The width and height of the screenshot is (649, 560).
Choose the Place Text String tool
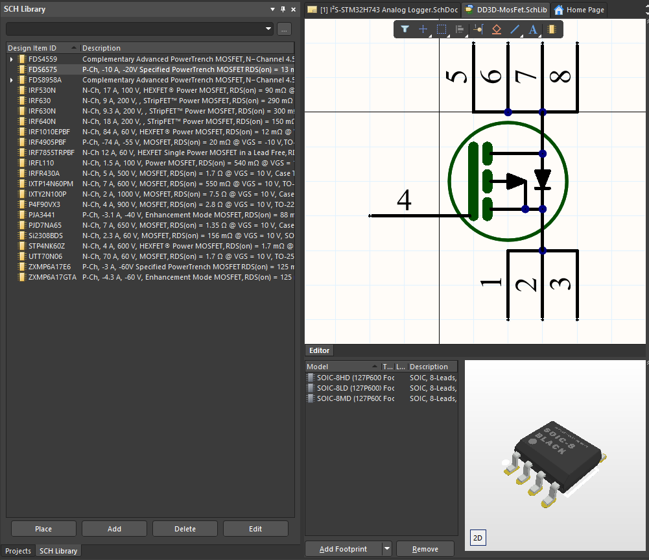point(533,29)
